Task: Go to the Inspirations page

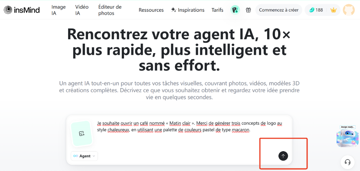Action: [x=188, y=10]
